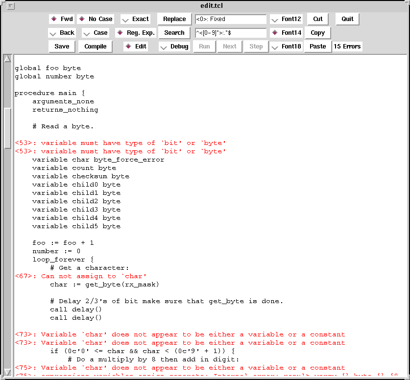Screen dimensions: 410x380
Task: Click the 'global number byte' line
Action: click(54, 76)
